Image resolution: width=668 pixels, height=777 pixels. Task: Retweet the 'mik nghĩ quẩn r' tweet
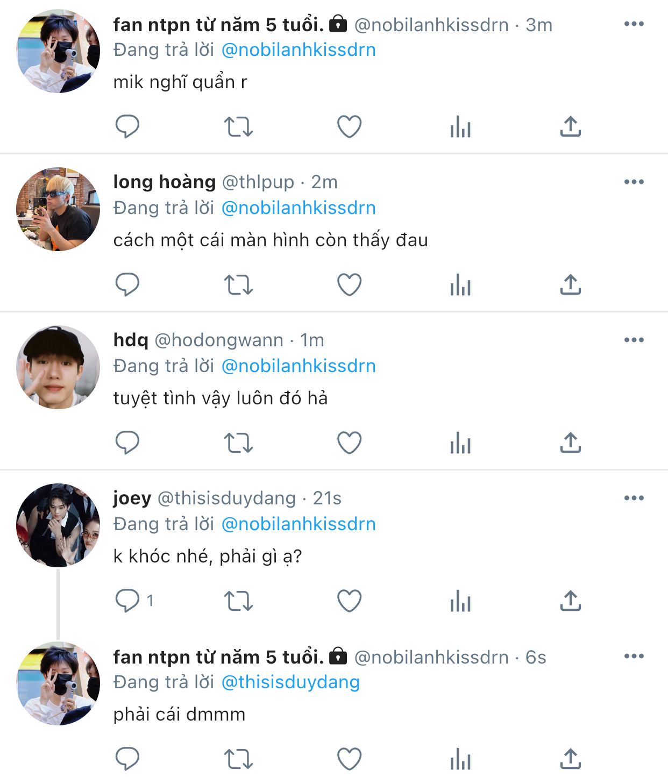click(x=238, y=127)
